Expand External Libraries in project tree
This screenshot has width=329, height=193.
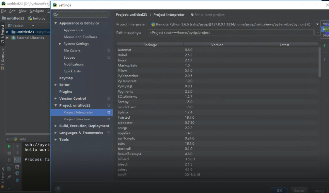click(x=7, y=38)
